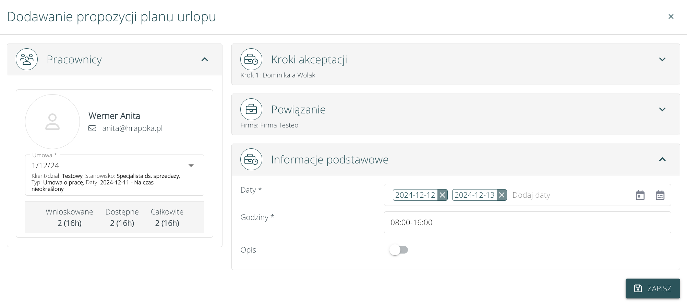
Task: Click the Informacje podstawowe section icon
Action: (251, 159)
